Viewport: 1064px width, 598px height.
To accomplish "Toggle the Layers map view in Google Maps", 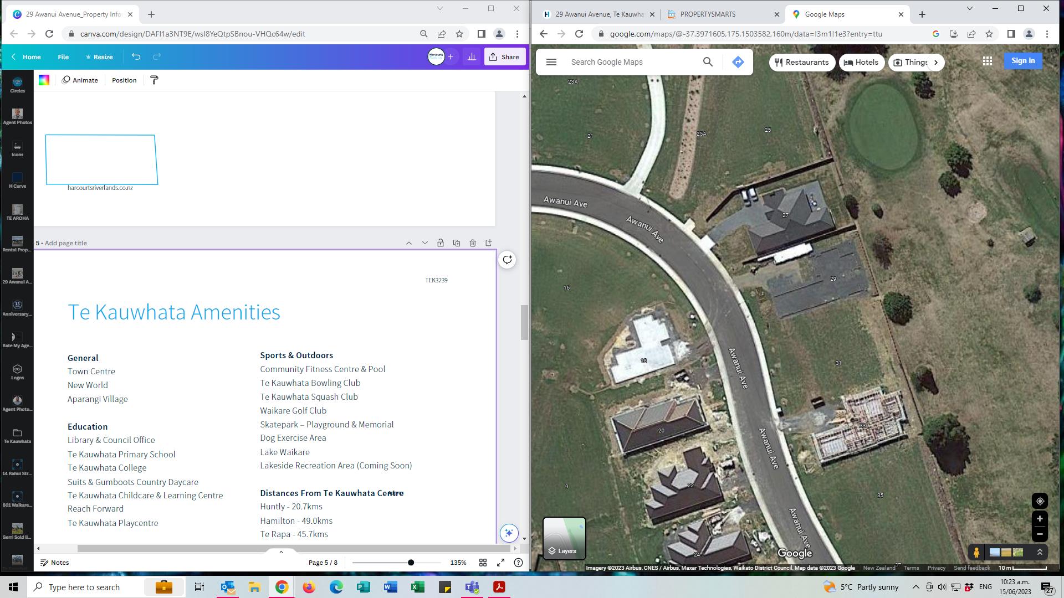I will click(564, 538).
